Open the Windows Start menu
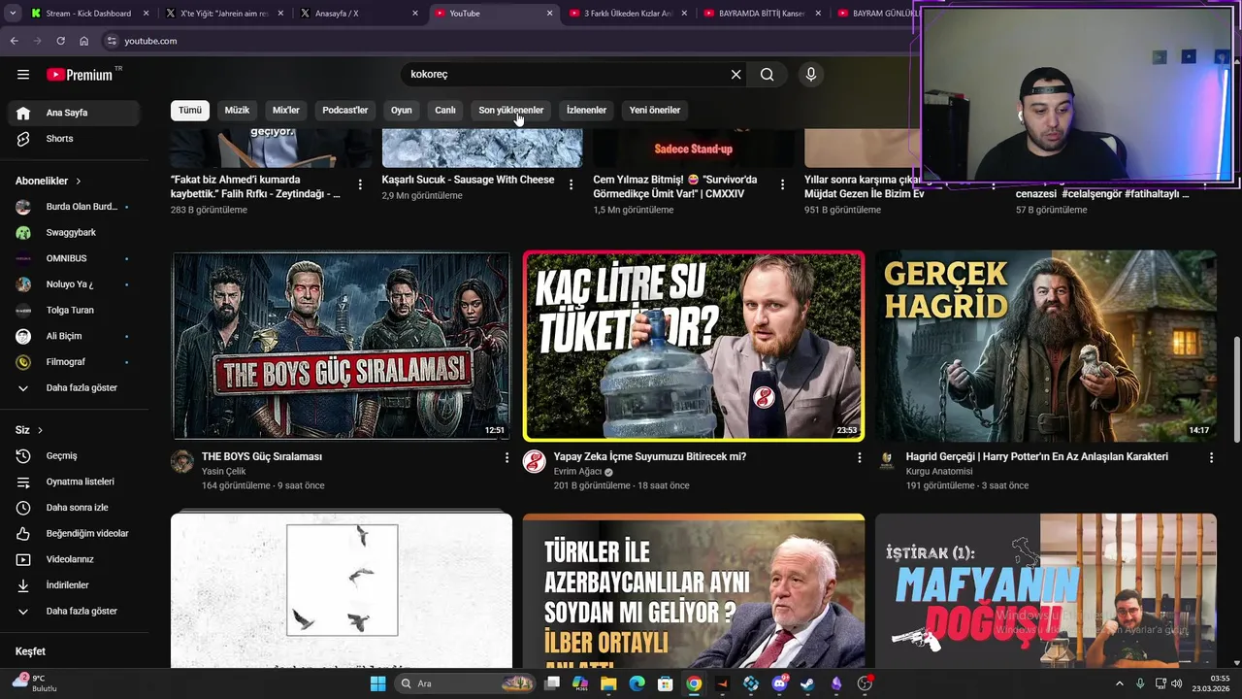1242x699 pixels. [377, 683]
